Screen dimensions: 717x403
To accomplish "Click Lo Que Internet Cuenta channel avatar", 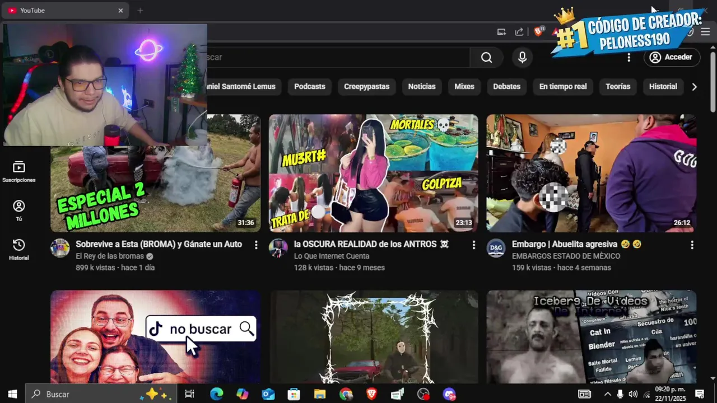I will tap(278, 248).
